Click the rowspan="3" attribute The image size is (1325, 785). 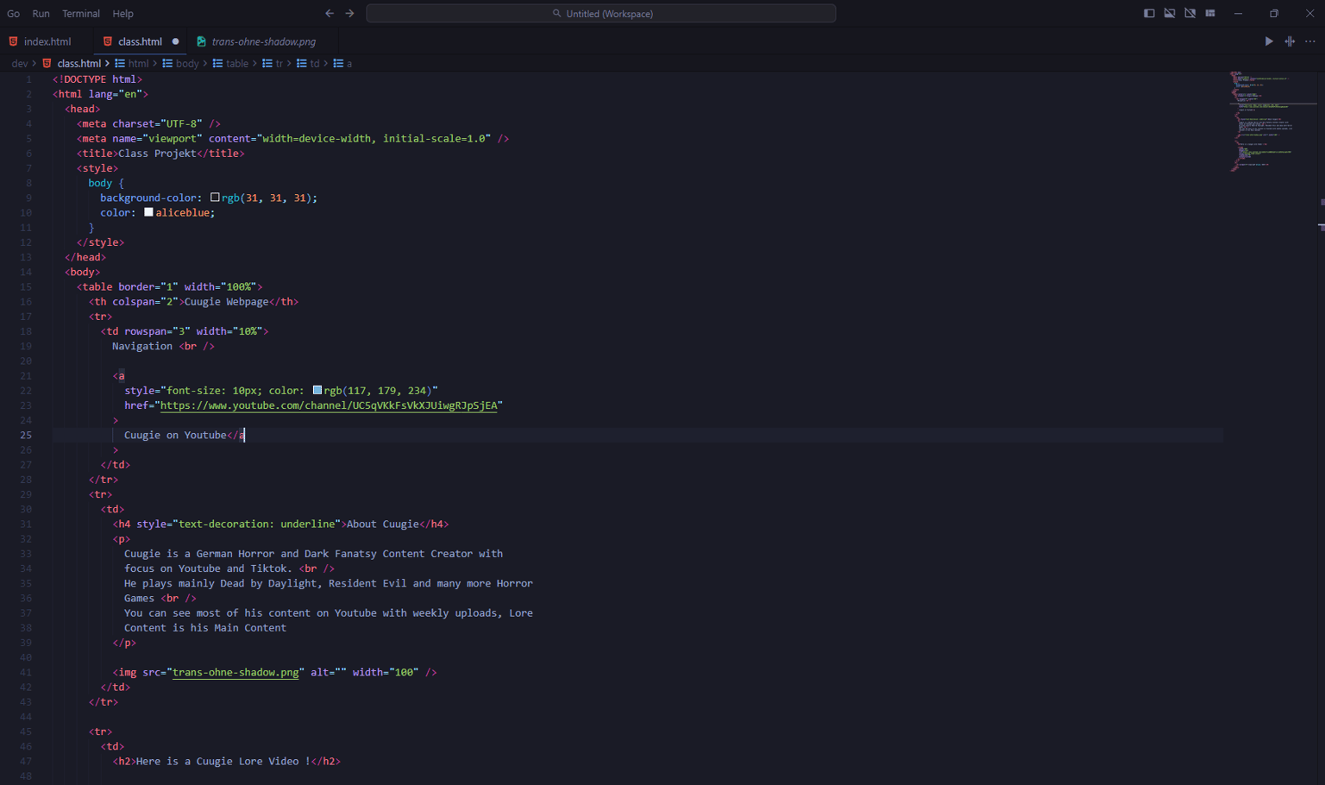157,331
